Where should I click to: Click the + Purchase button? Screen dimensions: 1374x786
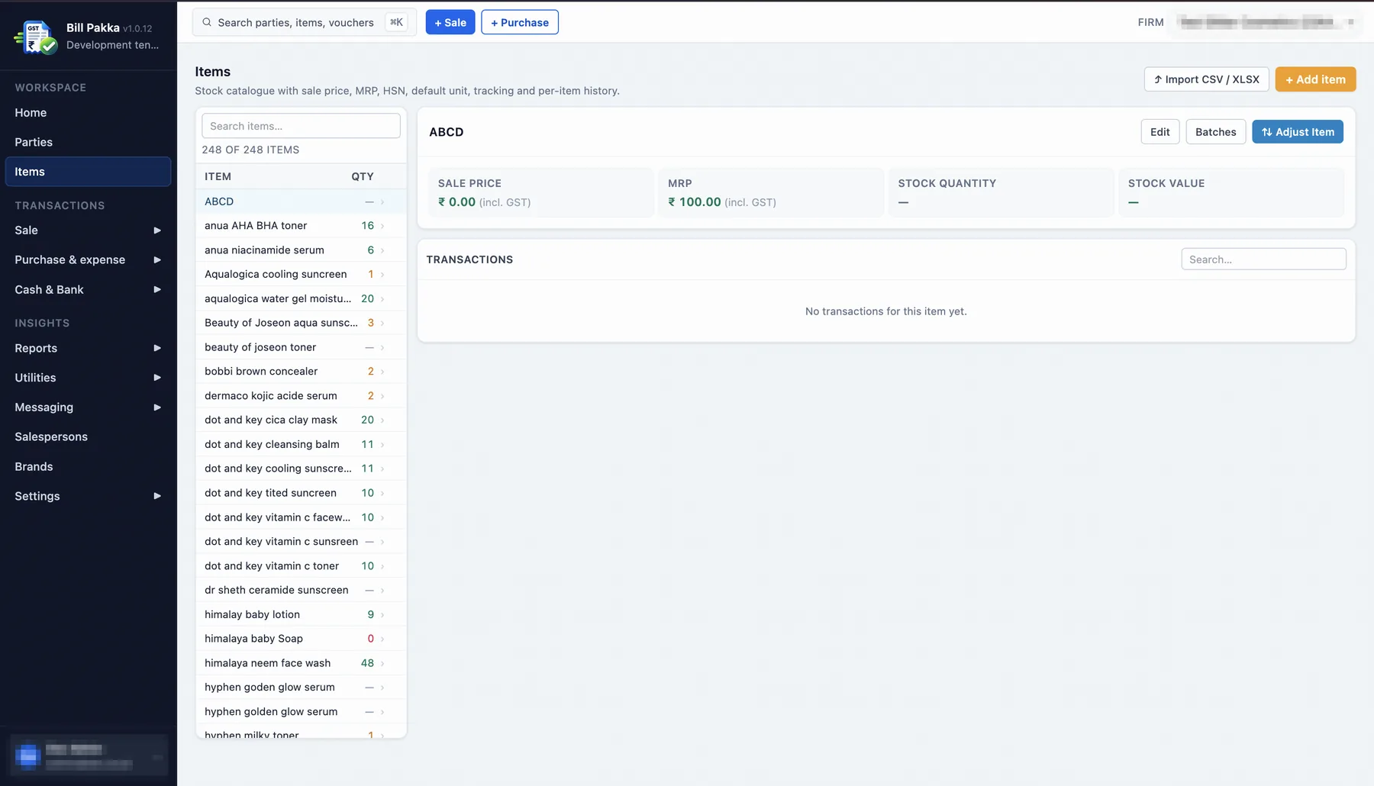(x=520, y=22)
